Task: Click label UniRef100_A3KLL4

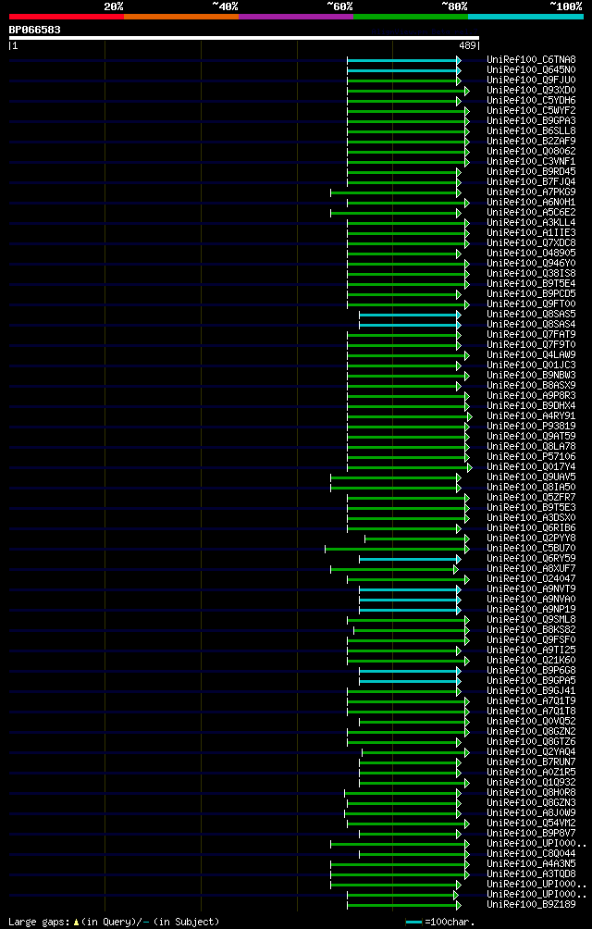Action: pos(530,222)
